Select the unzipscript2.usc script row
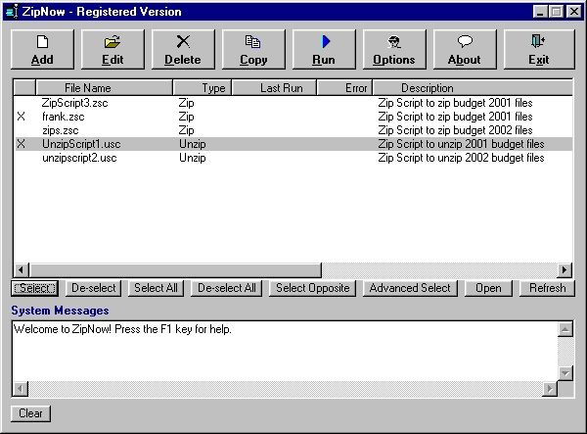This screenshot has height=434, width=587. tap(82, 158)
